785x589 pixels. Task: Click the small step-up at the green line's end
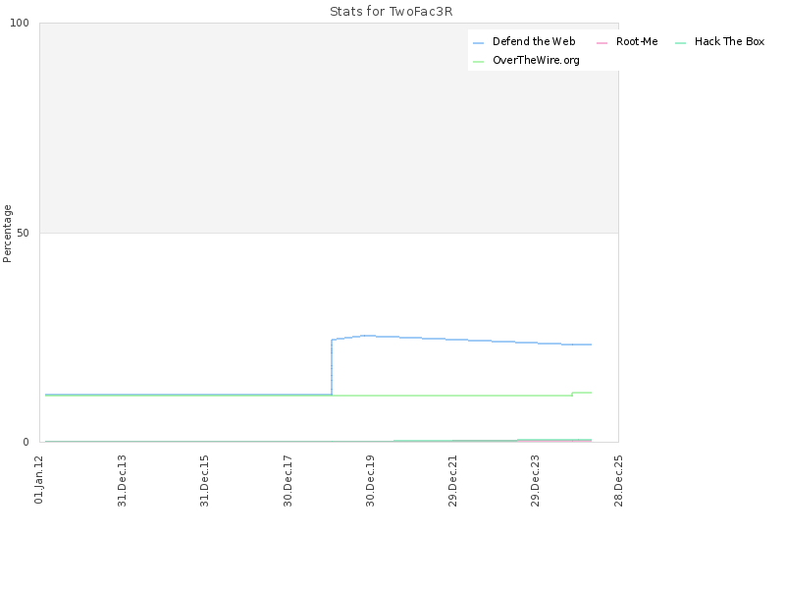coord(573,395)
